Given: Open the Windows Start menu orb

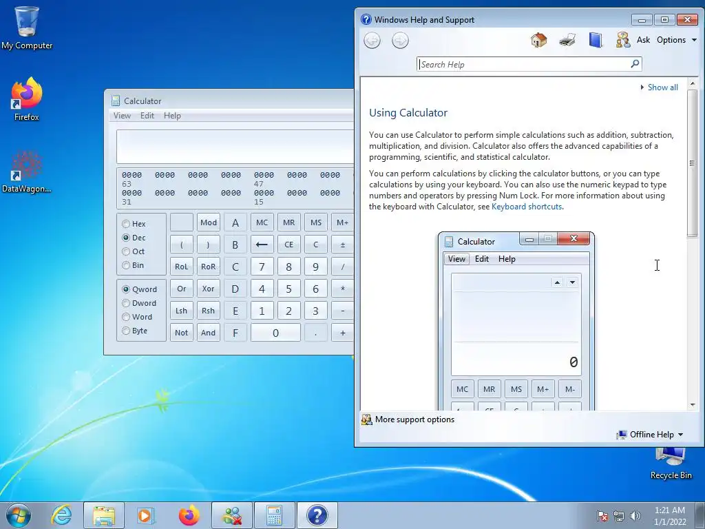Looking at the screenshot, I should 19,515.
